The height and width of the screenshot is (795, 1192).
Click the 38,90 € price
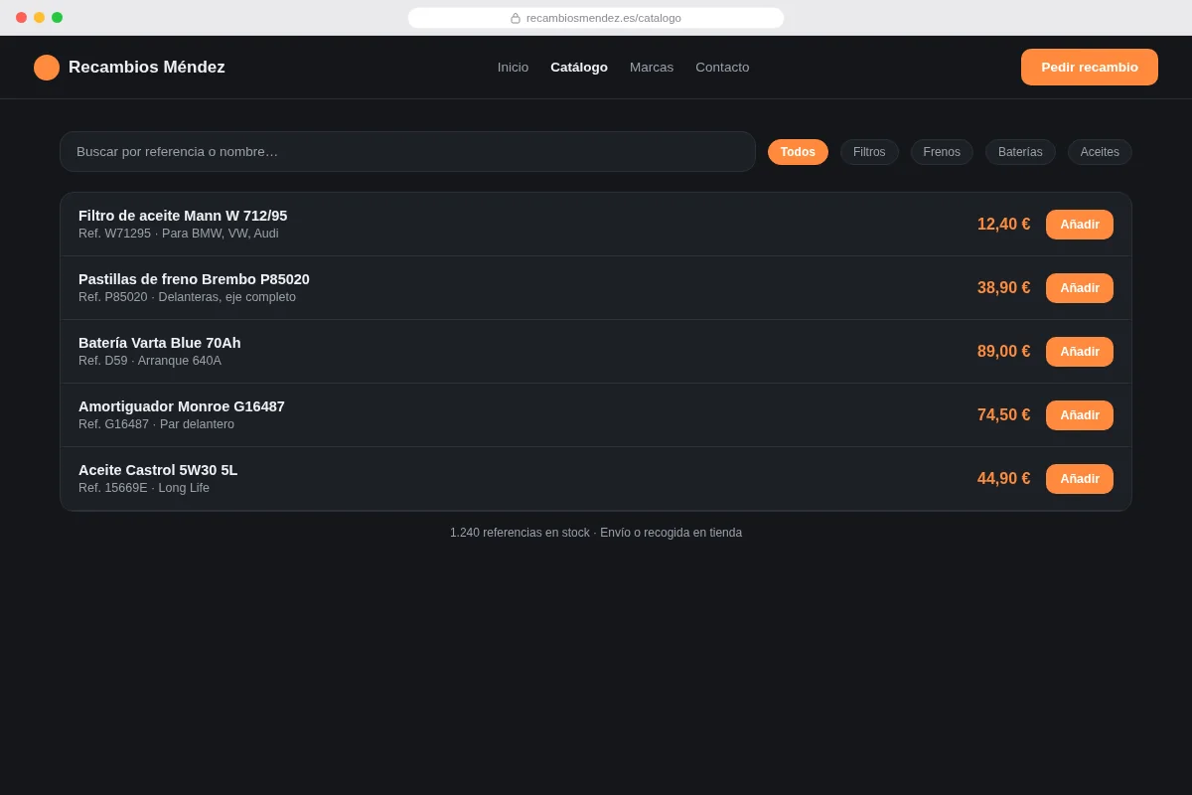[1003, 288]
